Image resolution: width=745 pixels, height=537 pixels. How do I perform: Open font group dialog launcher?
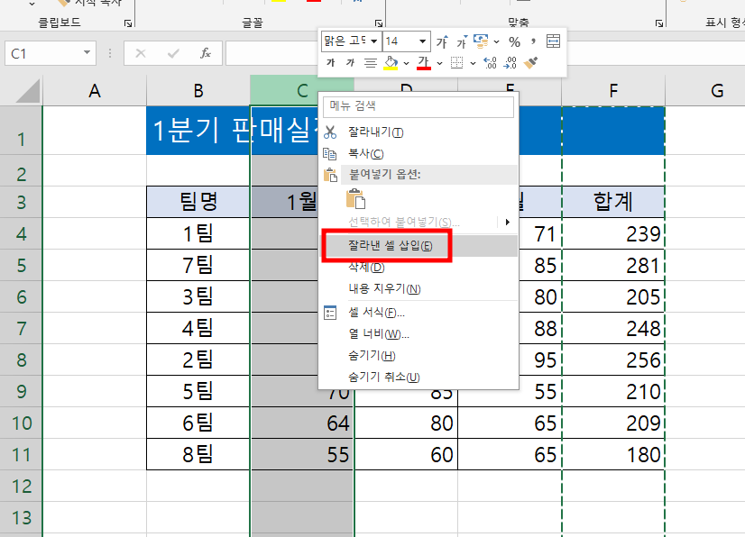point(378,23)
